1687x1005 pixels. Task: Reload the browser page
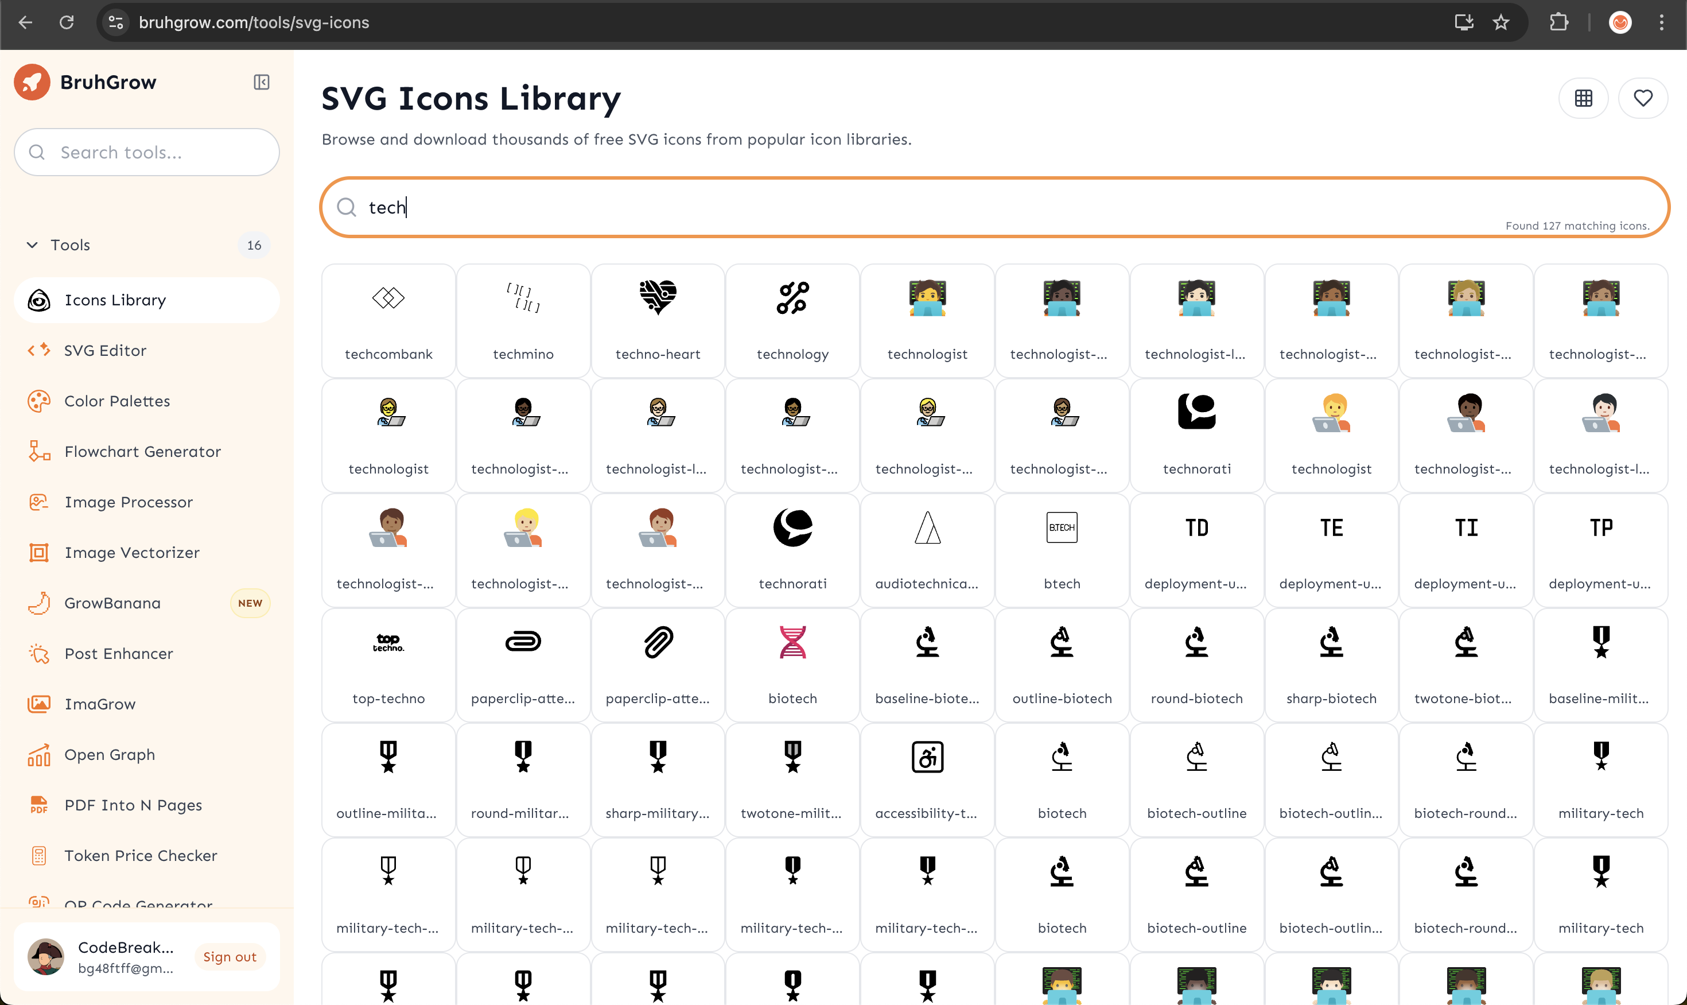67,22
